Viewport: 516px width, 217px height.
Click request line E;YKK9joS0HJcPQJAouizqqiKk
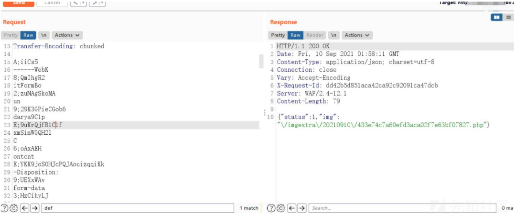click(59, 164)
